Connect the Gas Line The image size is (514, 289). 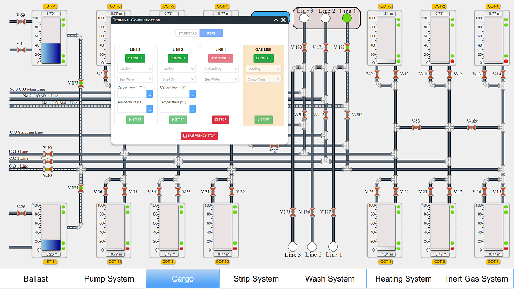[x=263, y=58]
